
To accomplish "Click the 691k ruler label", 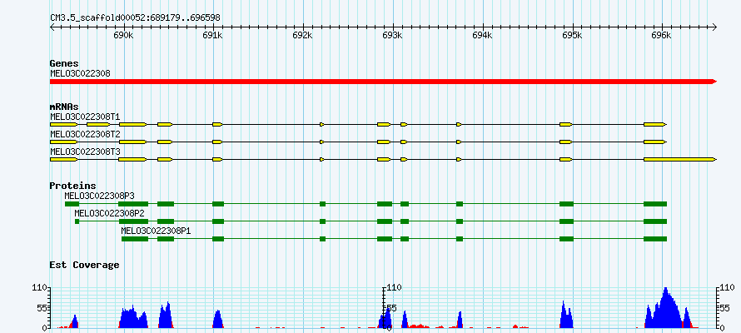I will (212, 36).
